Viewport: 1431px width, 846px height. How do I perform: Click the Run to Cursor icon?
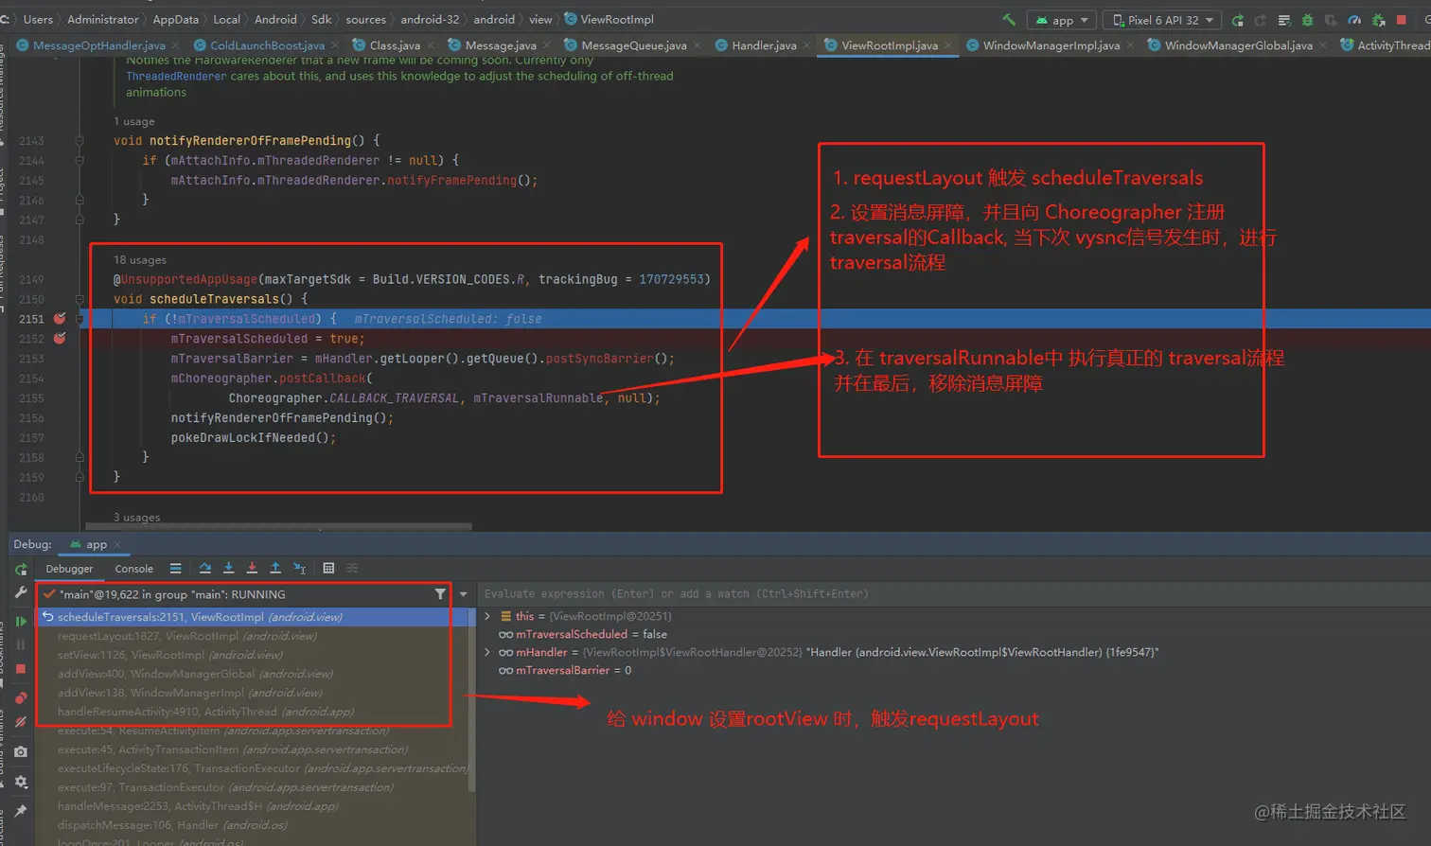[299, 569]
